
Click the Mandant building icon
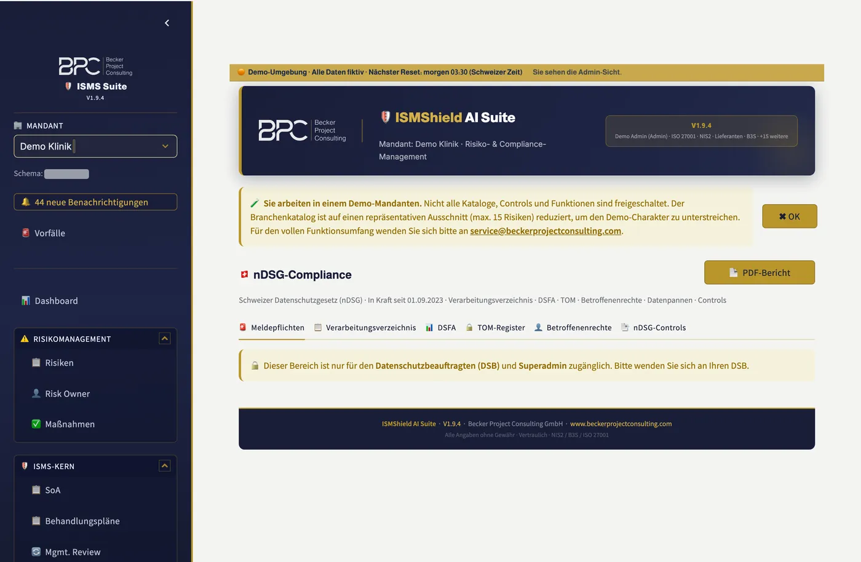(18, 125)
